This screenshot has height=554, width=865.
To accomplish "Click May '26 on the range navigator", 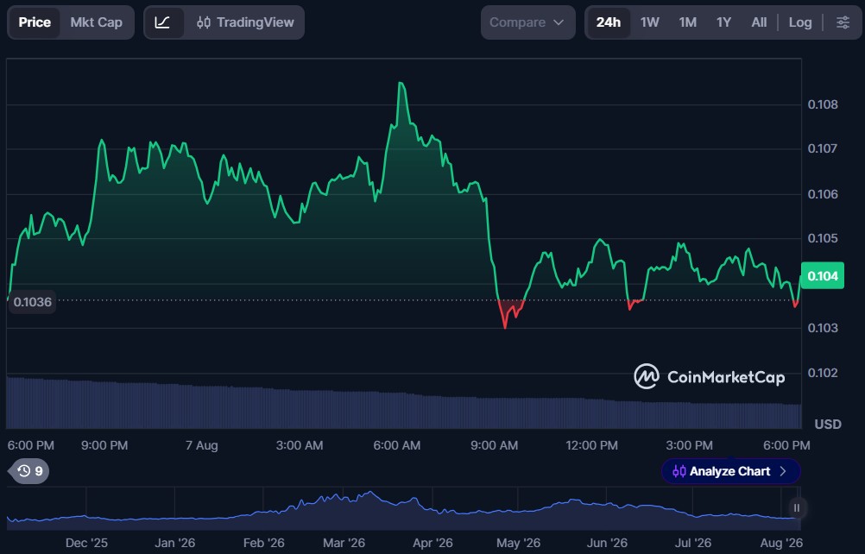I will click(x=518, y=543).
